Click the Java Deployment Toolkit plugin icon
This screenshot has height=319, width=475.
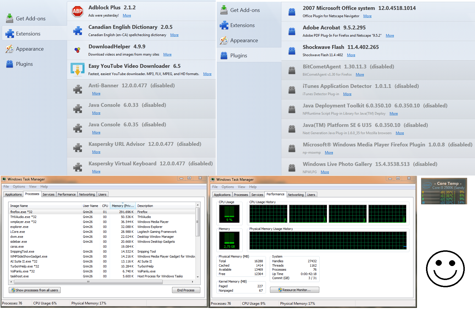(292, 109)
